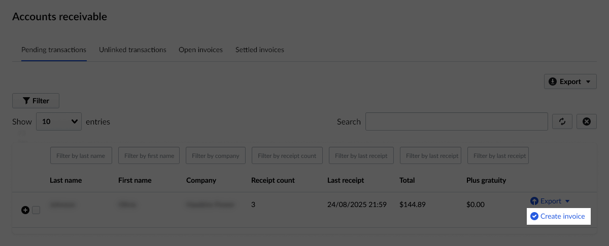The width and height of the screenshot is (609, 246).
Task: Go to the Open invoices tab
Action: 200,50
